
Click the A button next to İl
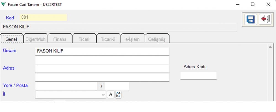click(x=110, y=94)
